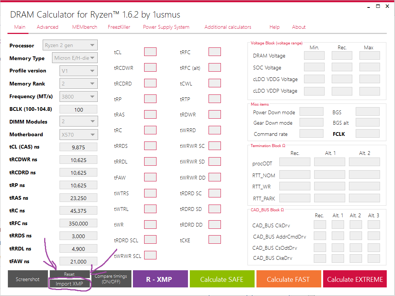Click the Power Down mode field

pyautogui.click(x=312, y=112)
